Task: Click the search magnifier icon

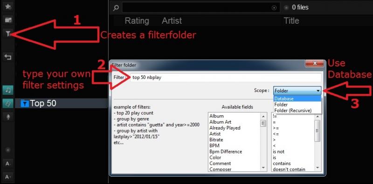Action: [116, 8]
